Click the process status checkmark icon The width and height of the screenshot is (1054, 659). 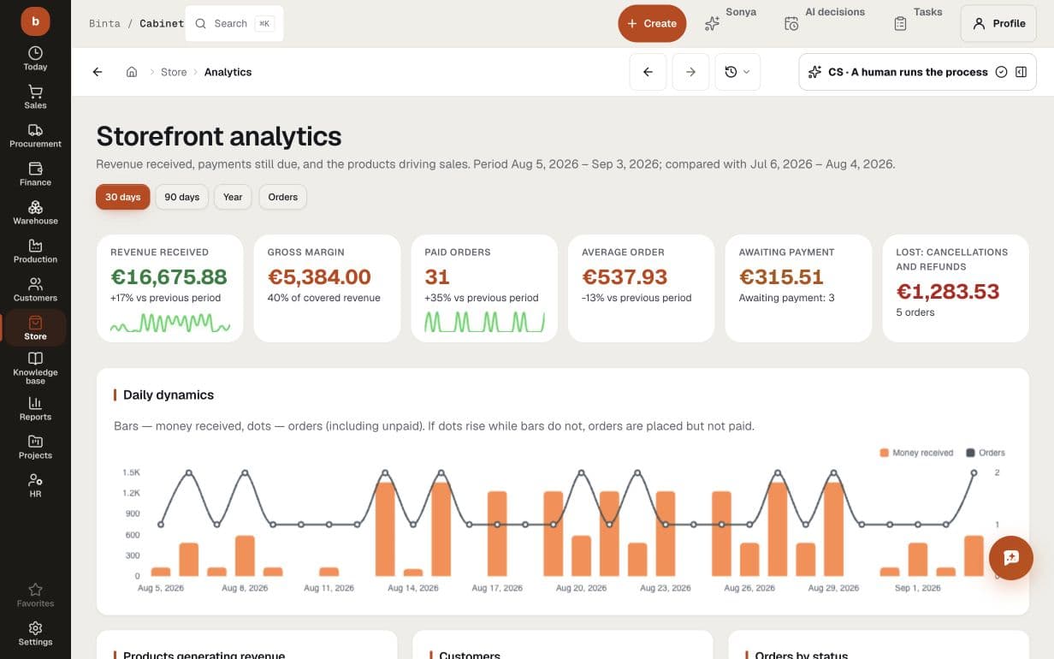pyautogui.click(x=1001, y=72)
